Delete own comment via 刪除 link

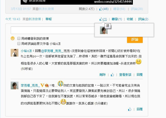(x=103, y=75)
